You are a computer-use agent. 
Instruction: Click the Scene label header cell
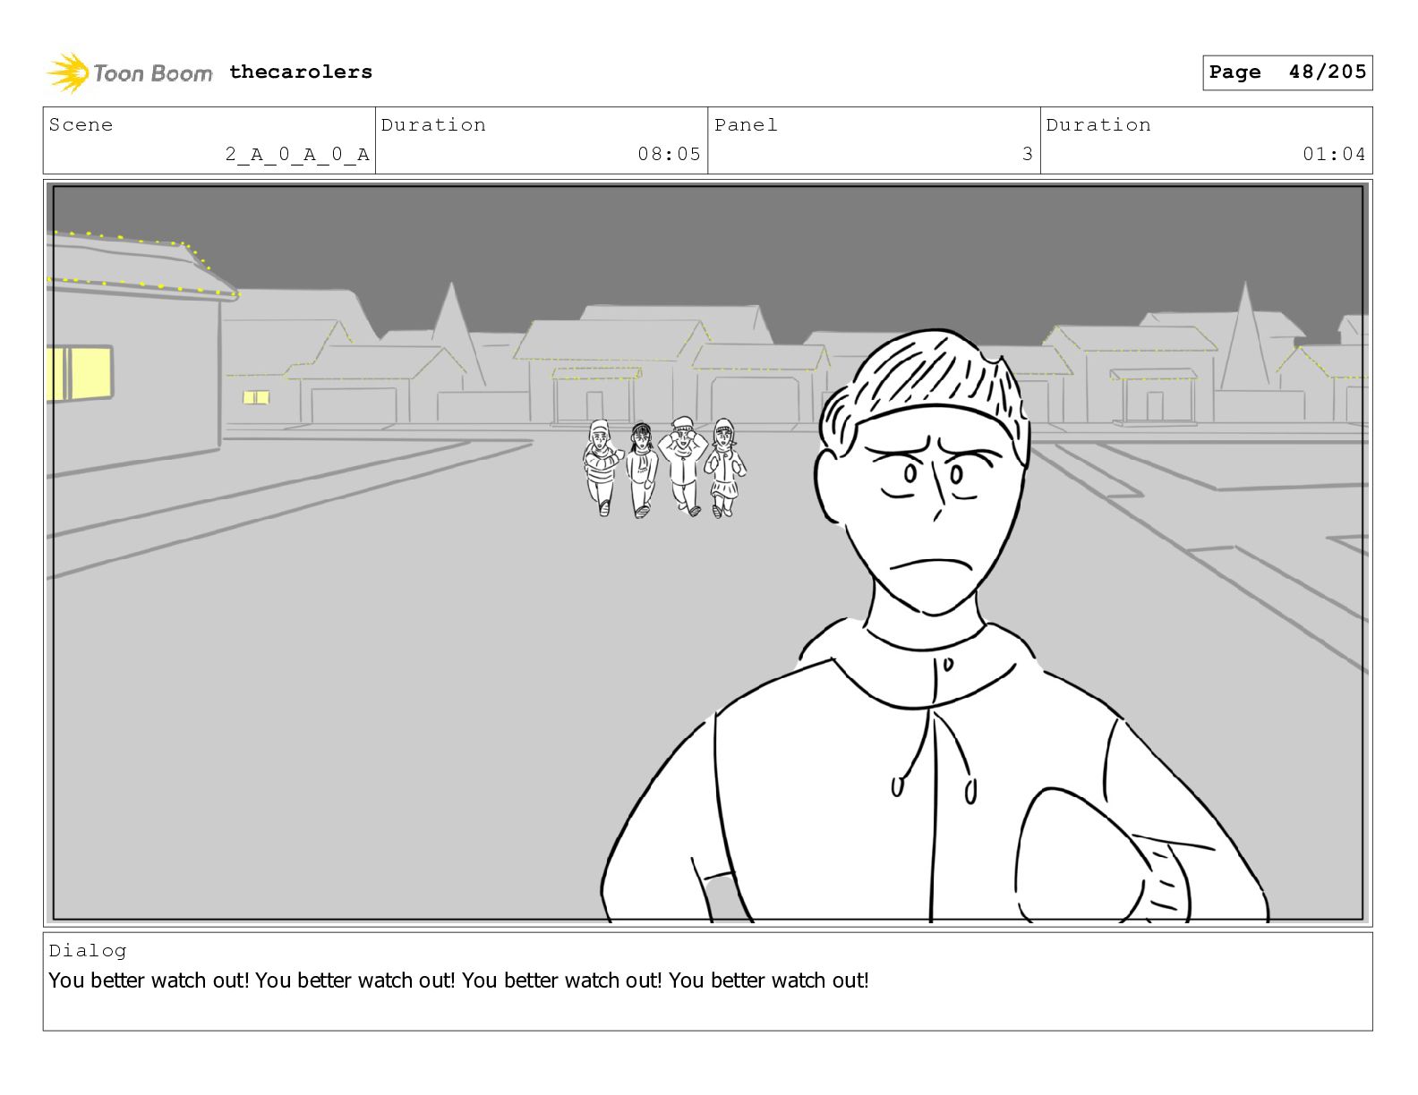click(81, 125)
